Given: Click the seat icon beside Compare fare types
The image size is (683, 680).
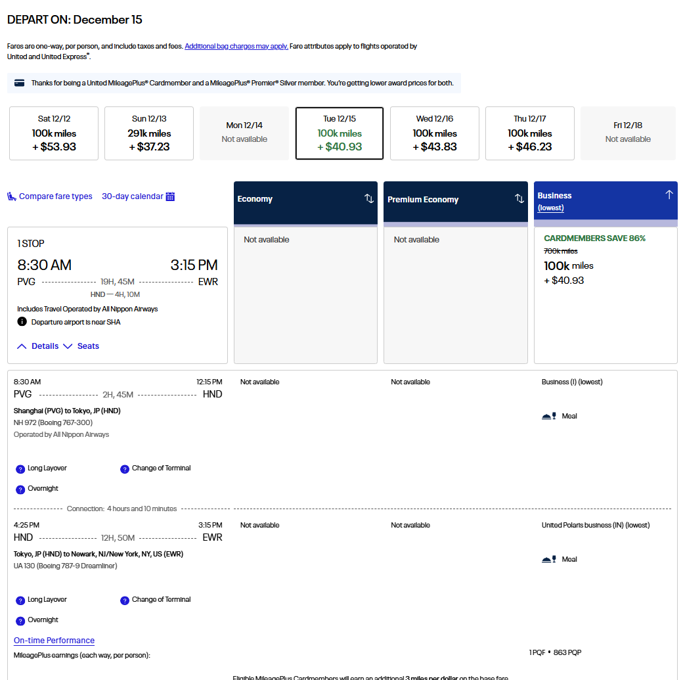Looking at the screenshot, I should point(12,196).
